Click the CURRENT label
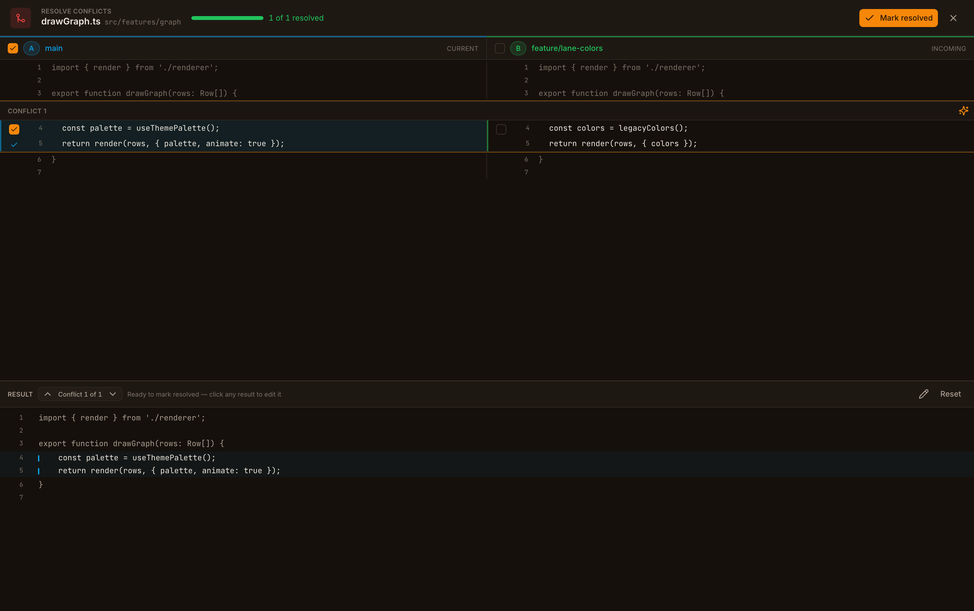974x611 pixels. (x=462, y=49)
